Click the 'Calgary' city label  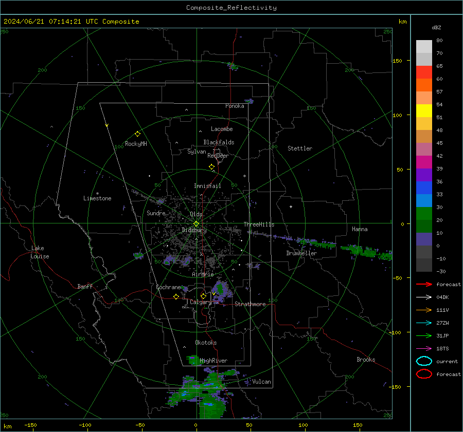(201, 302)
